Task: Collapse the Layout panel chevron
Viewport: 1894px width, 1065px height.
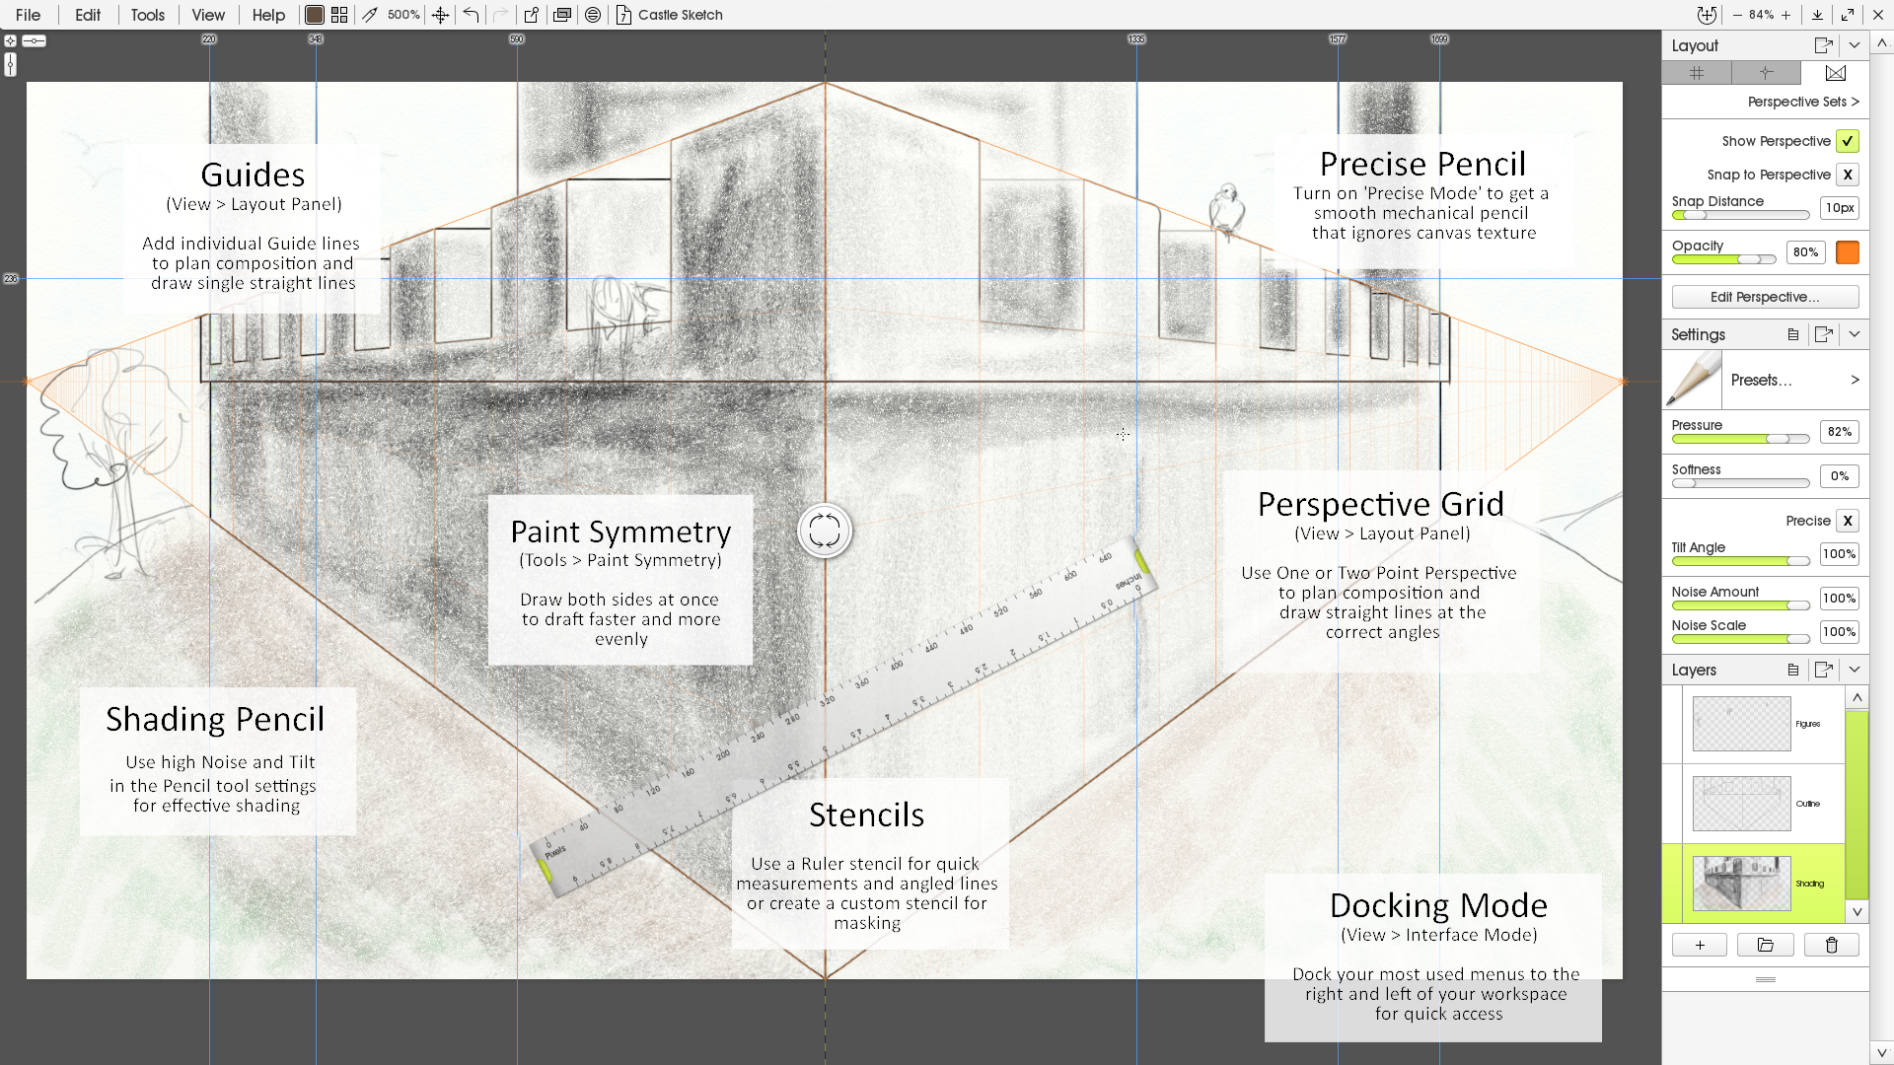Action: [1855, 45]
